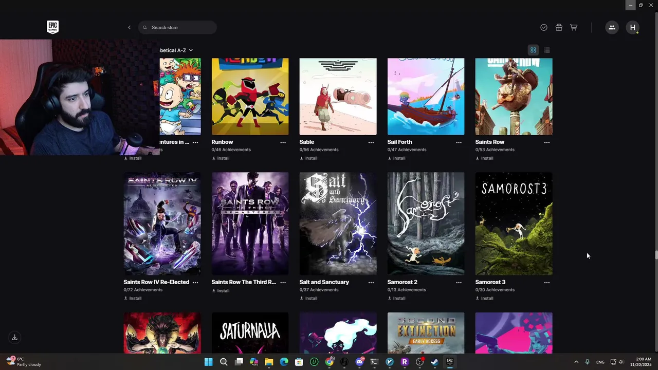This screenshot has width=658, height=370.
Task: Click Saints Row IV 0/72 Achievements text
Action: (x=143, y=290)
